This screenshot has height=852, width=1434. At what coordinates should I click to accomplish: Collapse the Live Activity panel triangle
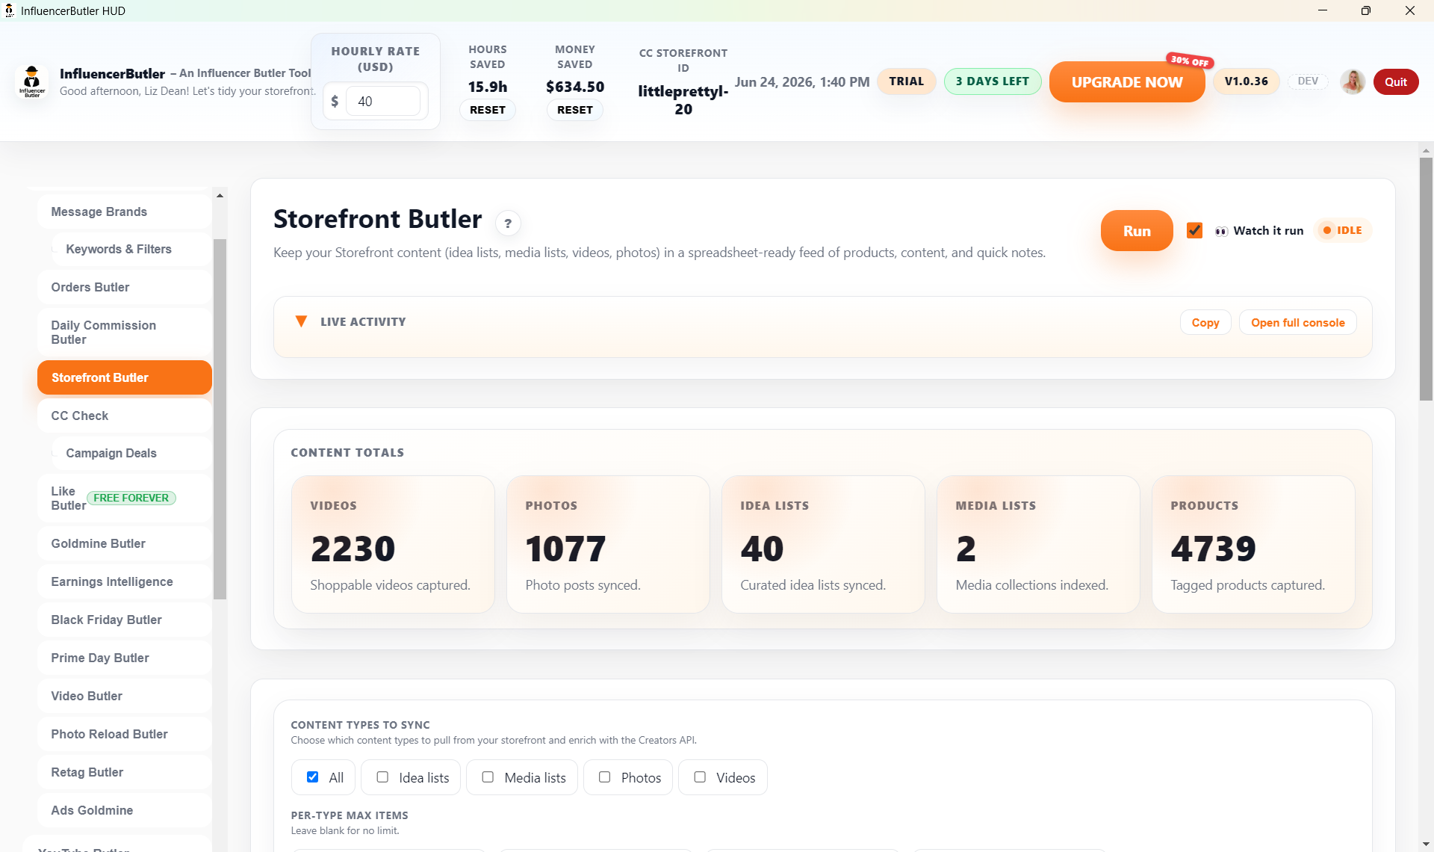click(301, 321)
